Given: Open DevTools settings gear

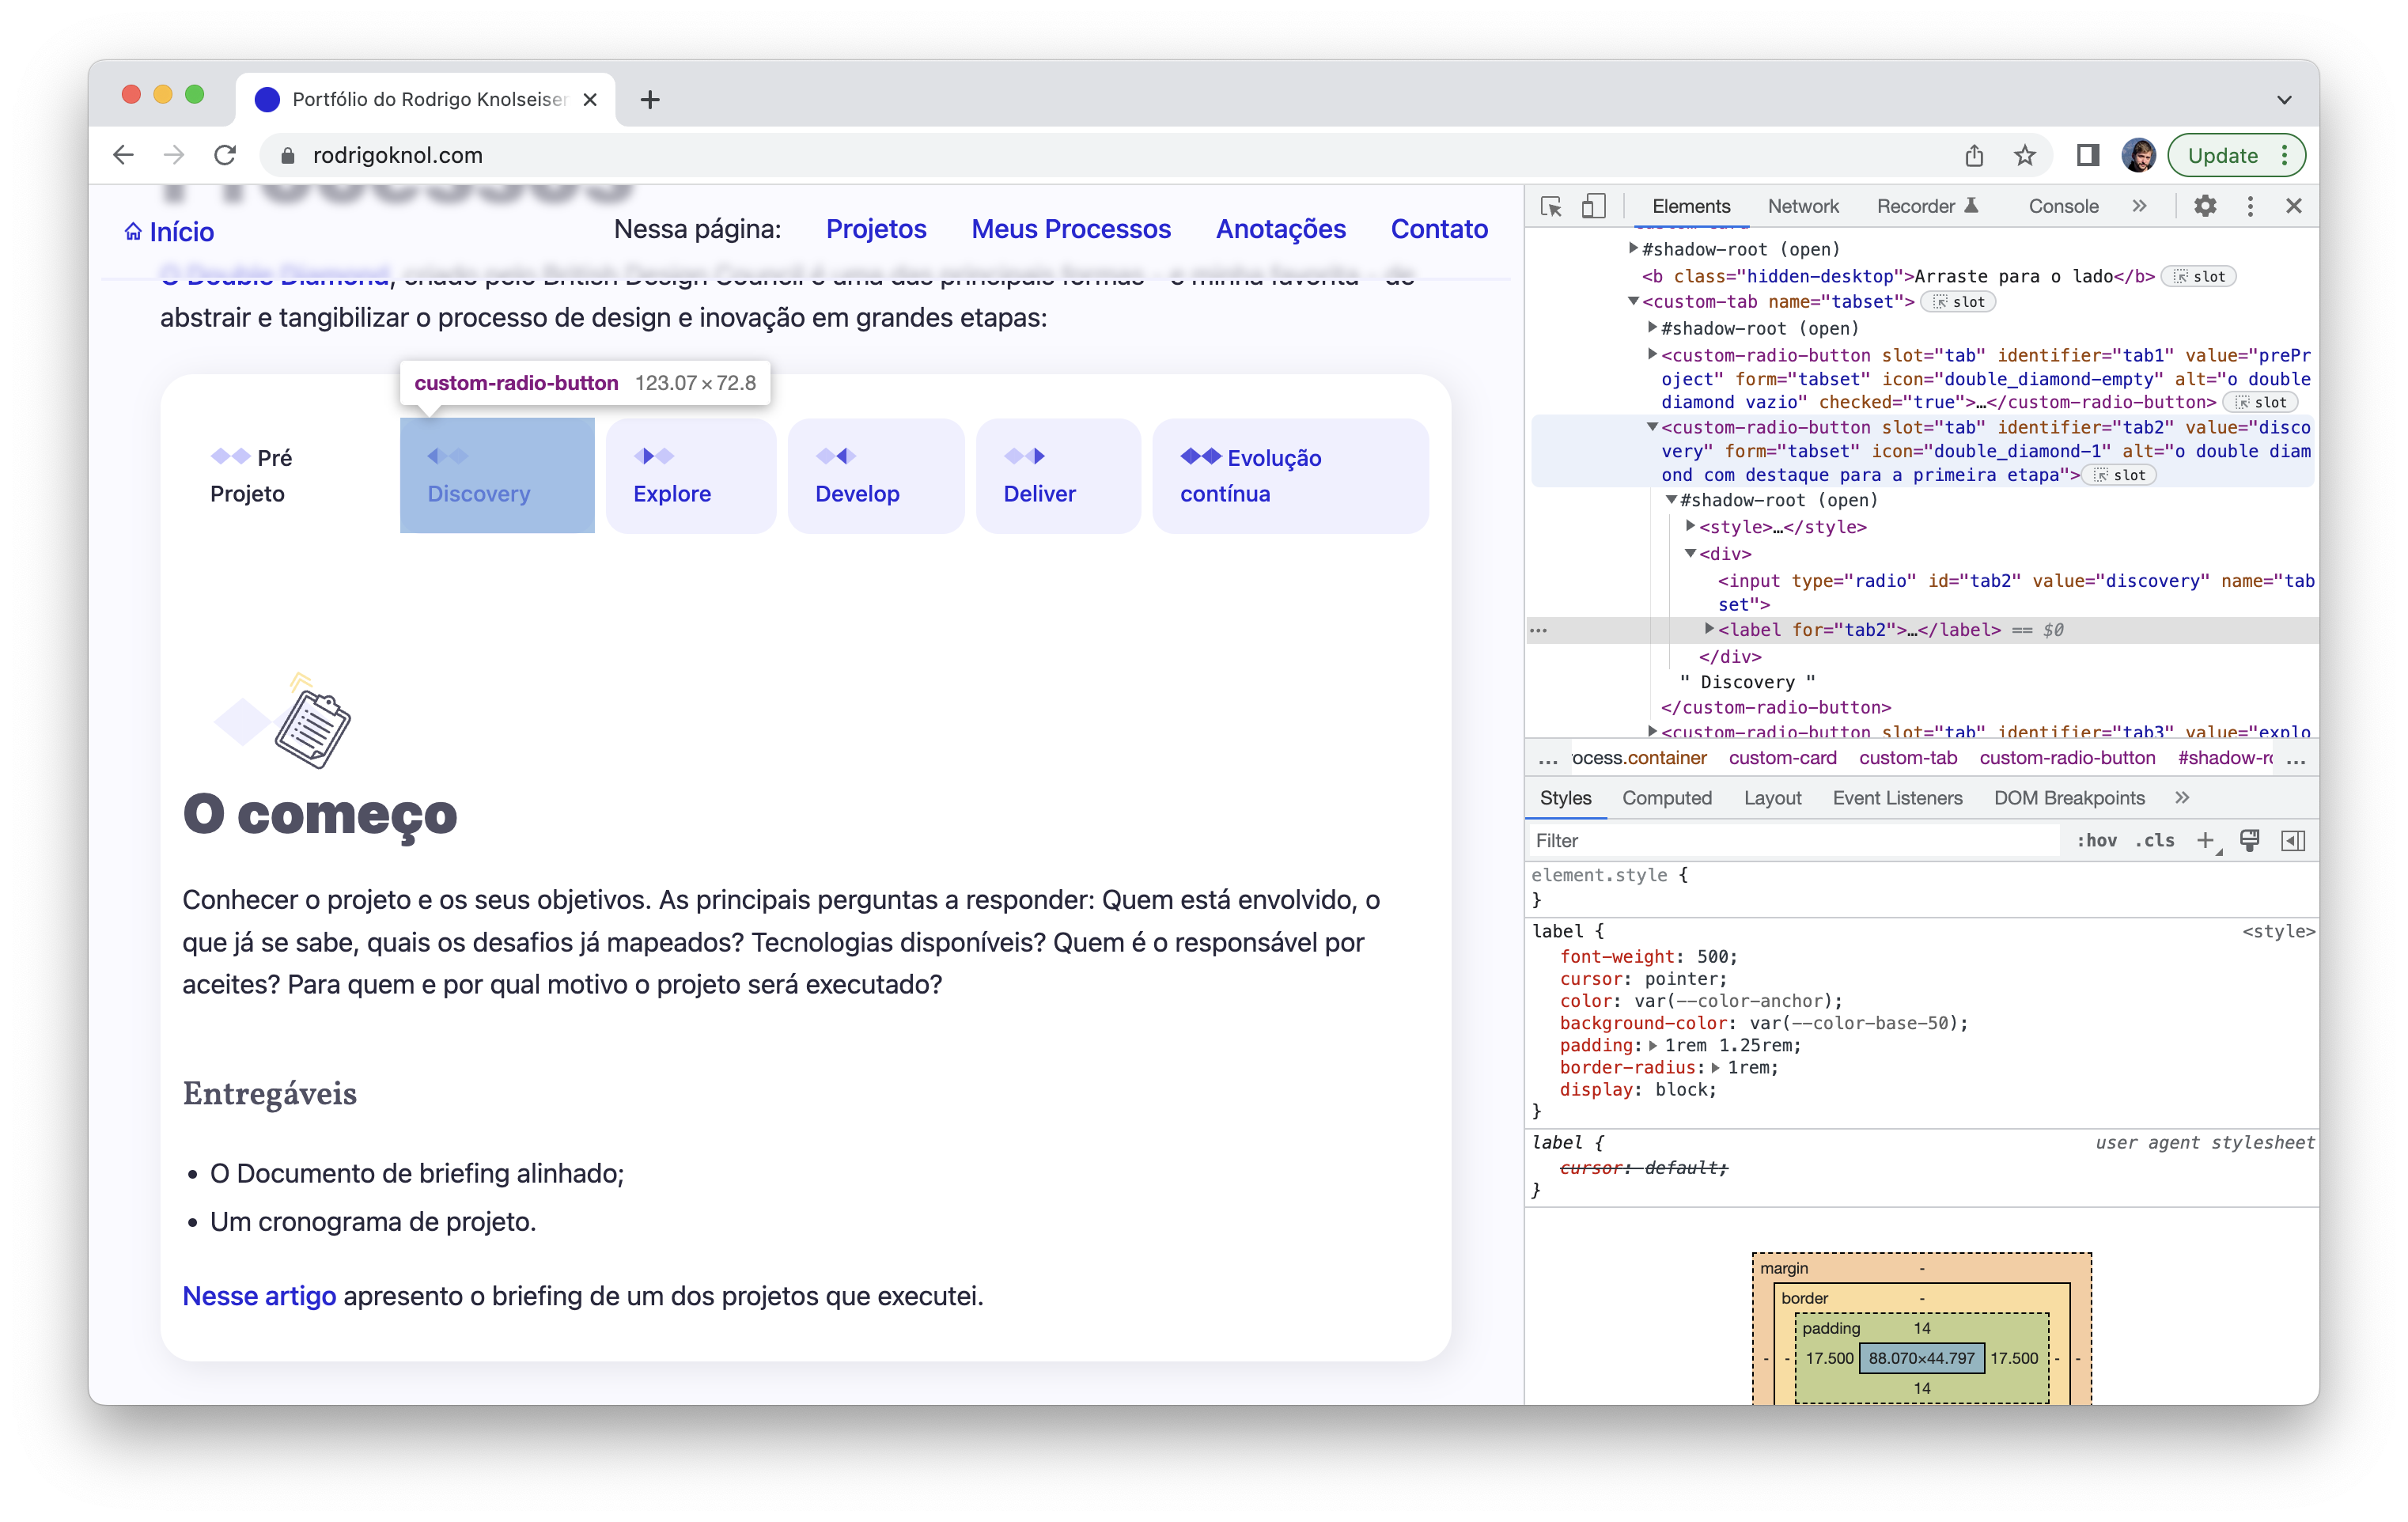Looking at the screenshot, I should pos(2205,206).
